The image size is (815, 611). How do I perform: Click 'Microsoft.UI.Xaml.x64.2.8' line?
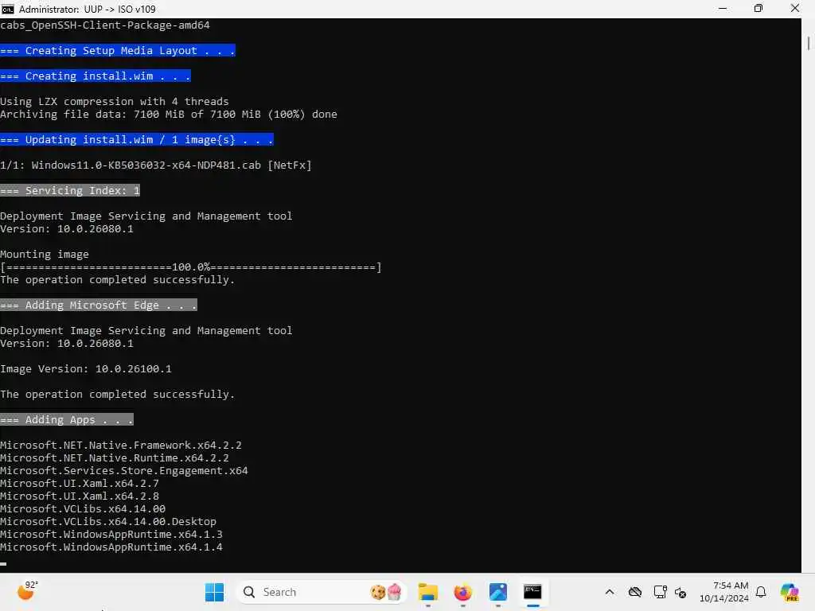(x=80, y=496)
